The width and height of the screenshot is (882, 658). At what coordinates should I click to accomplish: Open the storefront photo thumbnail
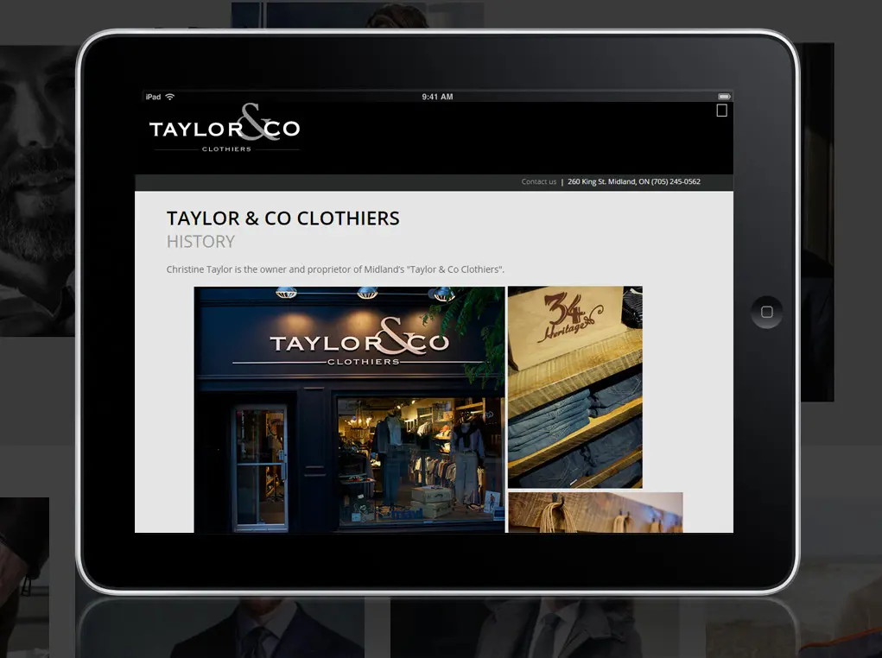click(349, 409)
